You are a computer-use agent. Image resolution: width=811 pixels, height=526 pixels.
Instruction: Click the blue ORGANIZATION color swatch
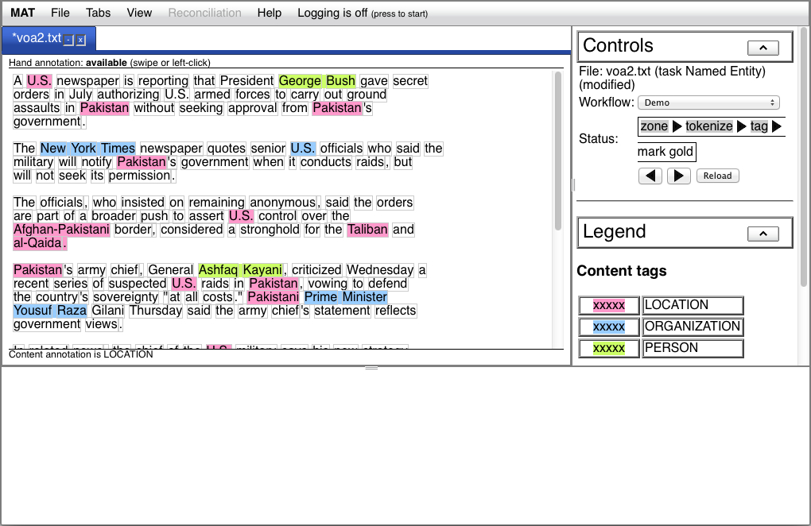(x=609, y=327)
